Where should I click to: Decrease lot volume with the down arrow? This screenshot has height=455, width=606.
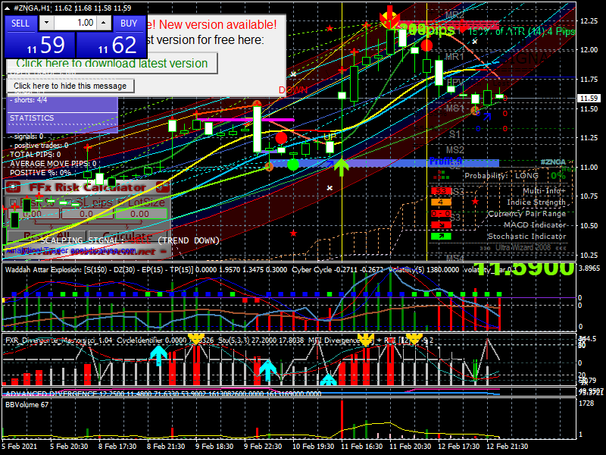[46, 23]
